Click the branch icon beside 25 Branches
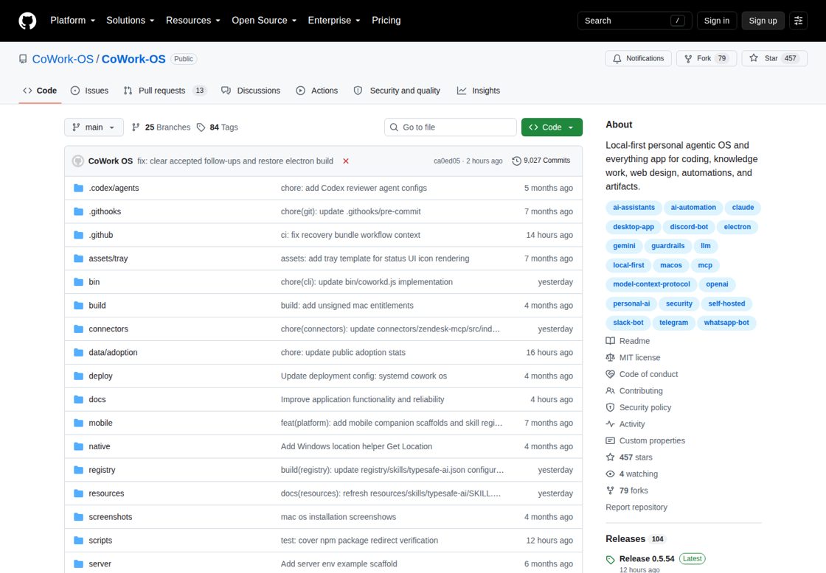826x573 pixels. [136, 127]
